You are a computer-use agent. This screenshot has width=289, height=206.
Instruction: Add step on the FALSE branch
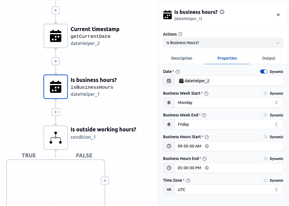[x=105, y=181]
